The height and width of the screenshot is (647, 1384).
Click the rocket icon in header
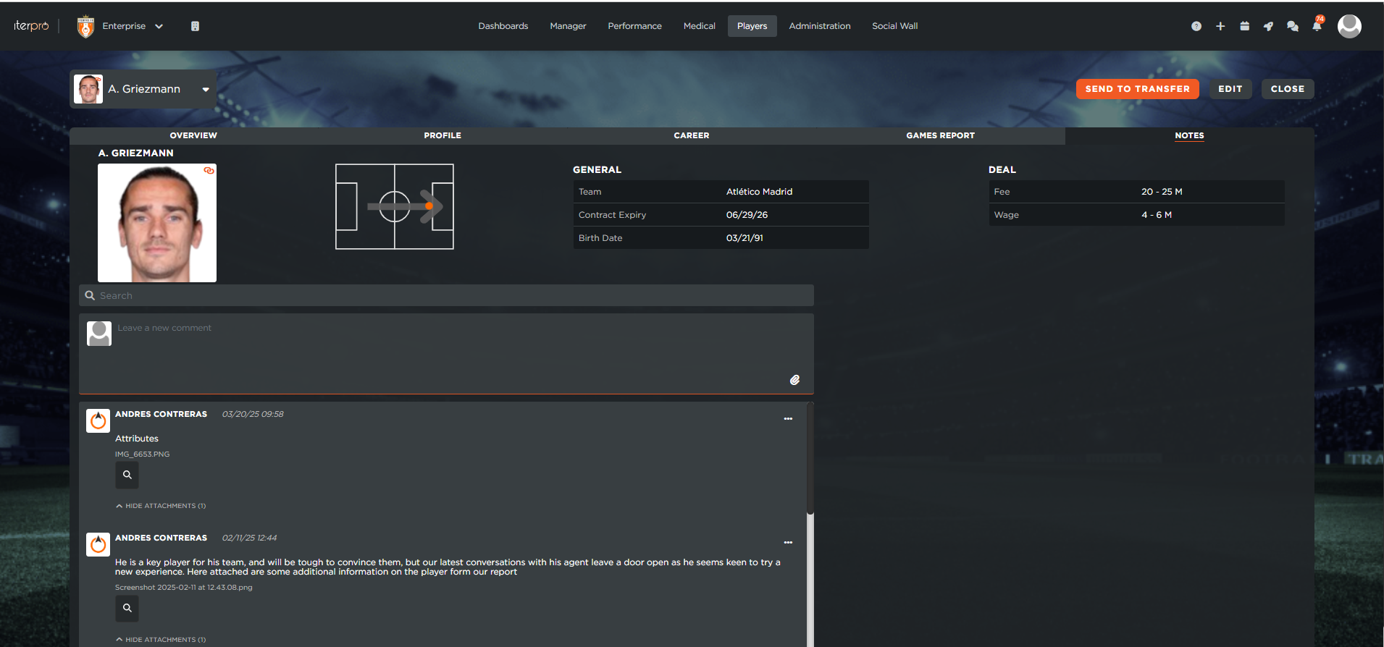[x=1268, y=26]
